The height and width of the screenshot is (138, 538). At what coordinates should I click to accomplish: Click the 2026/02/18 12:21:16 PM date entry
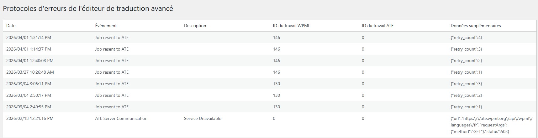click(30, 118)
